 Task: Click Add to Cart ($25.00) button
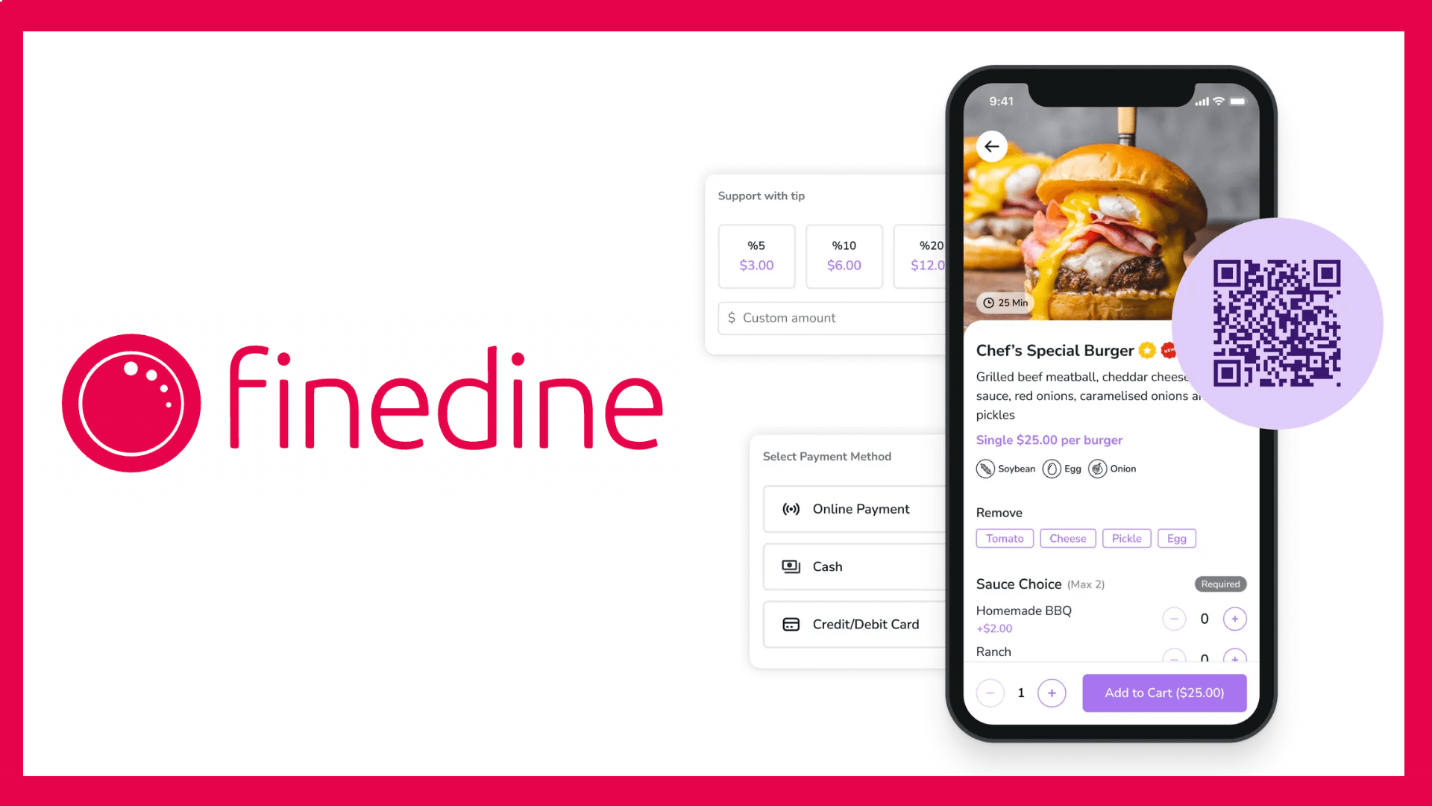tap(1163, 692)
